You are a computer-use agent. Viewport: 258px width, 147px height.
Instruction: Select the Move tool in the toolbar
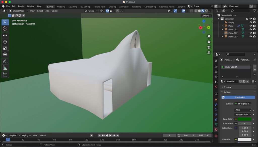[x=5, y=36]
